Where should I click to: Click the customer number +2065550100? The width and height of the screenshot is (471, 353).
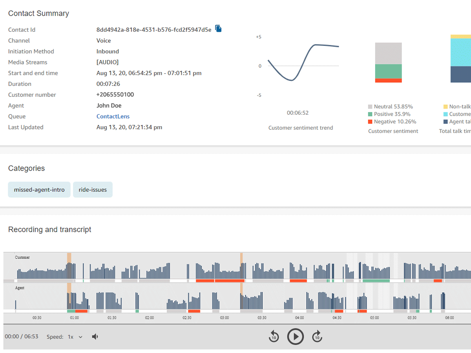coord(115,95)
